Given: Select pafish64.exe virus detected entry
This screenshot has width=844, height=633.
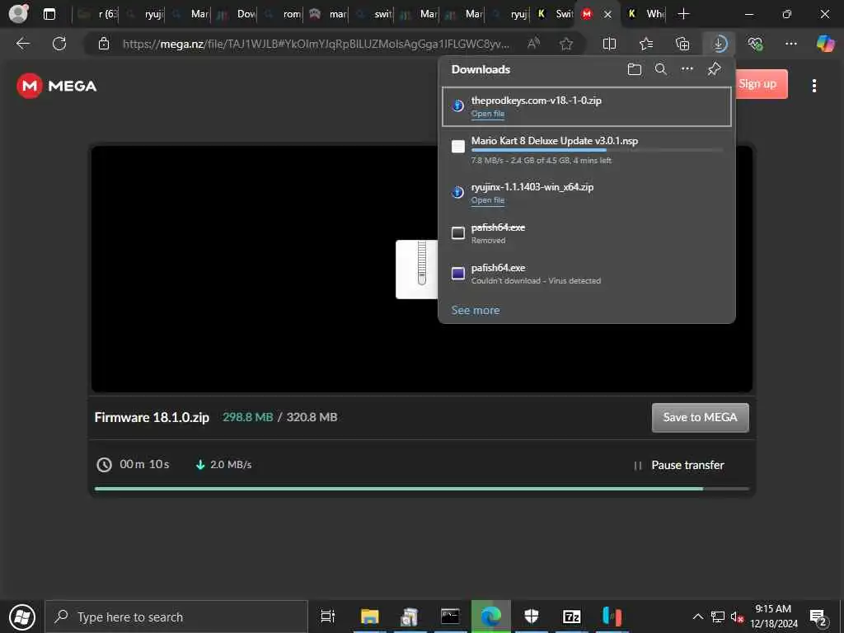Looking at the screenshot, I should 587,274.
